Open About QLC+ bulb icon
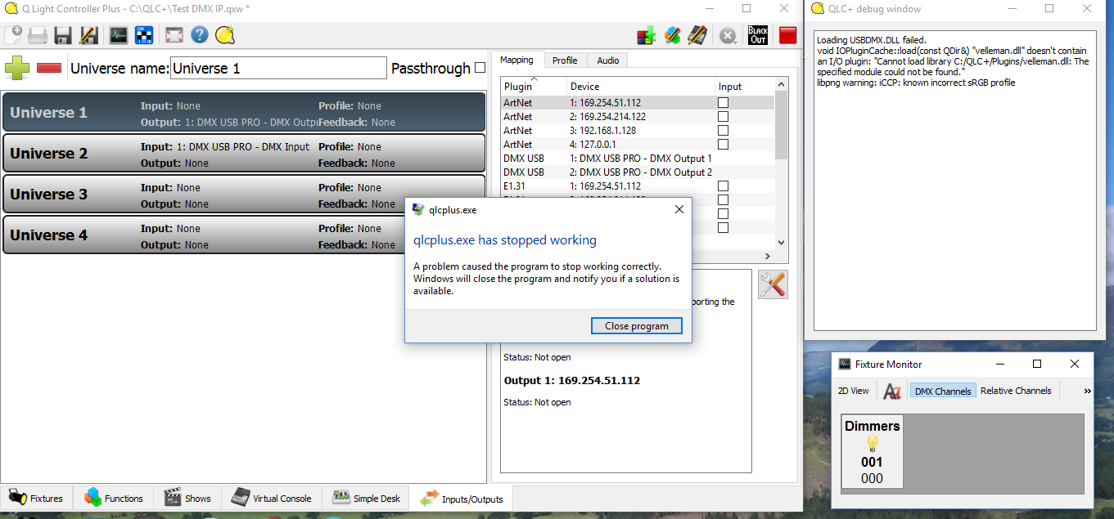1114x519 pixels. [x=225, y=35]
